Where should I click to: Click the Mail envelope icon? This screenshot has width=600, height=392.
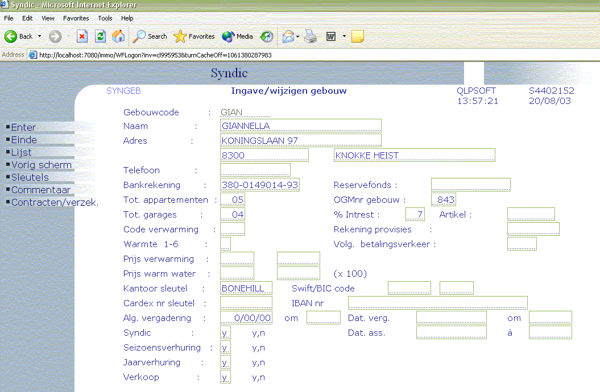(x=288, y=36)
